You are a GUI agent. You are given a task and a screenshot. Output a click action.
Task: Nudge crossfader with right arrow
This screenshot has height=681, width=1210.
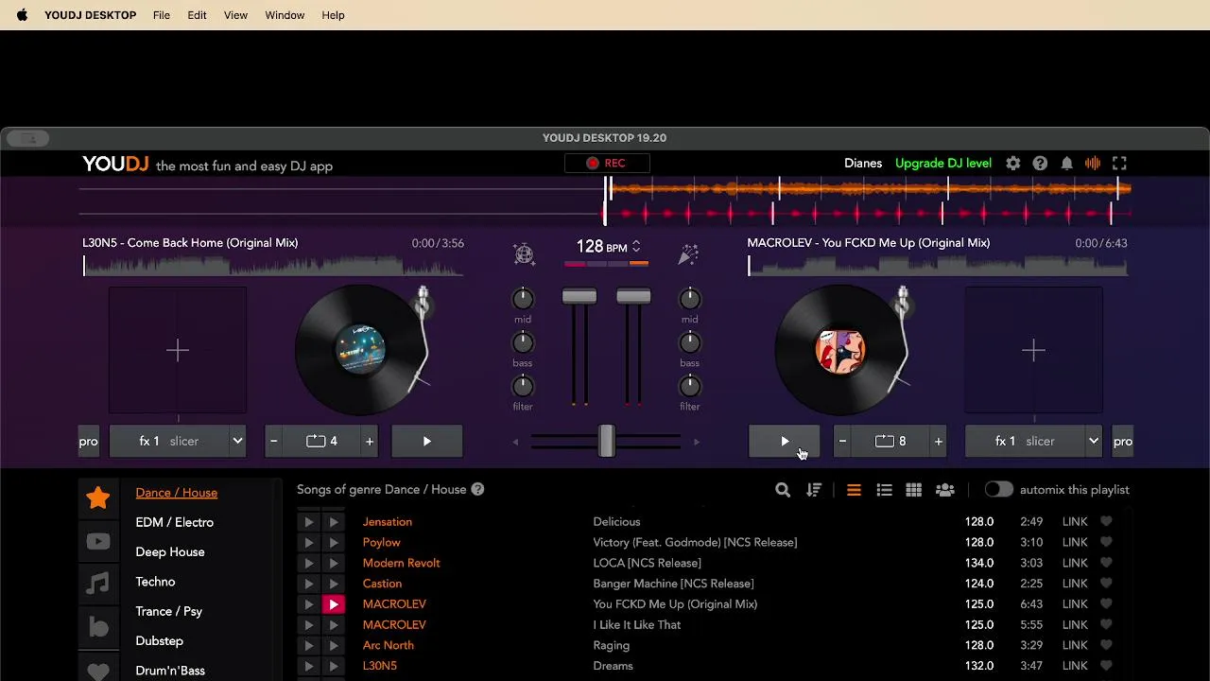697,442
